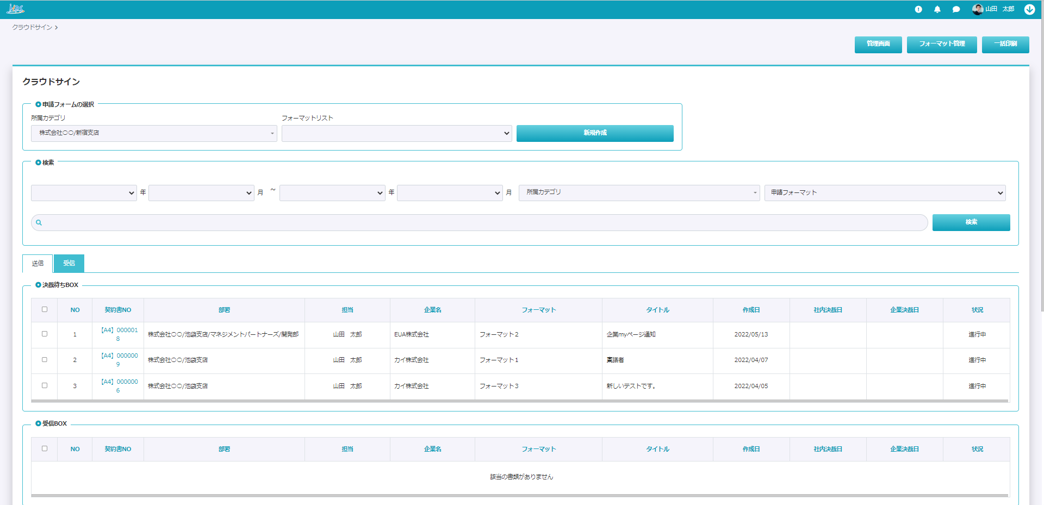Screen dimensions: 1044x505
Task: Toggle select-all checkbox in 決裁待ちBOX header
Action: [45, 309]
